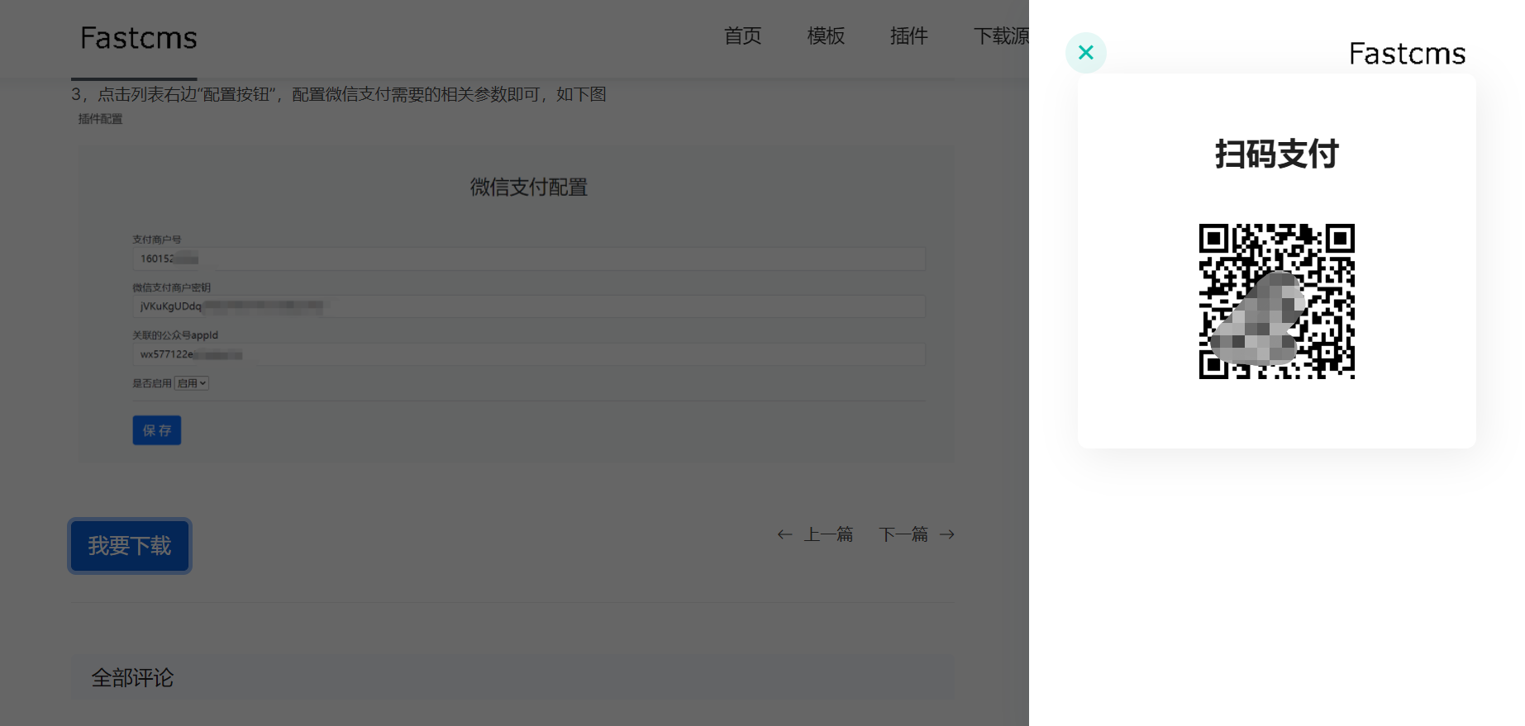
Task: Click the left arrow icon beside 上一篇
Action: [784, 534]
